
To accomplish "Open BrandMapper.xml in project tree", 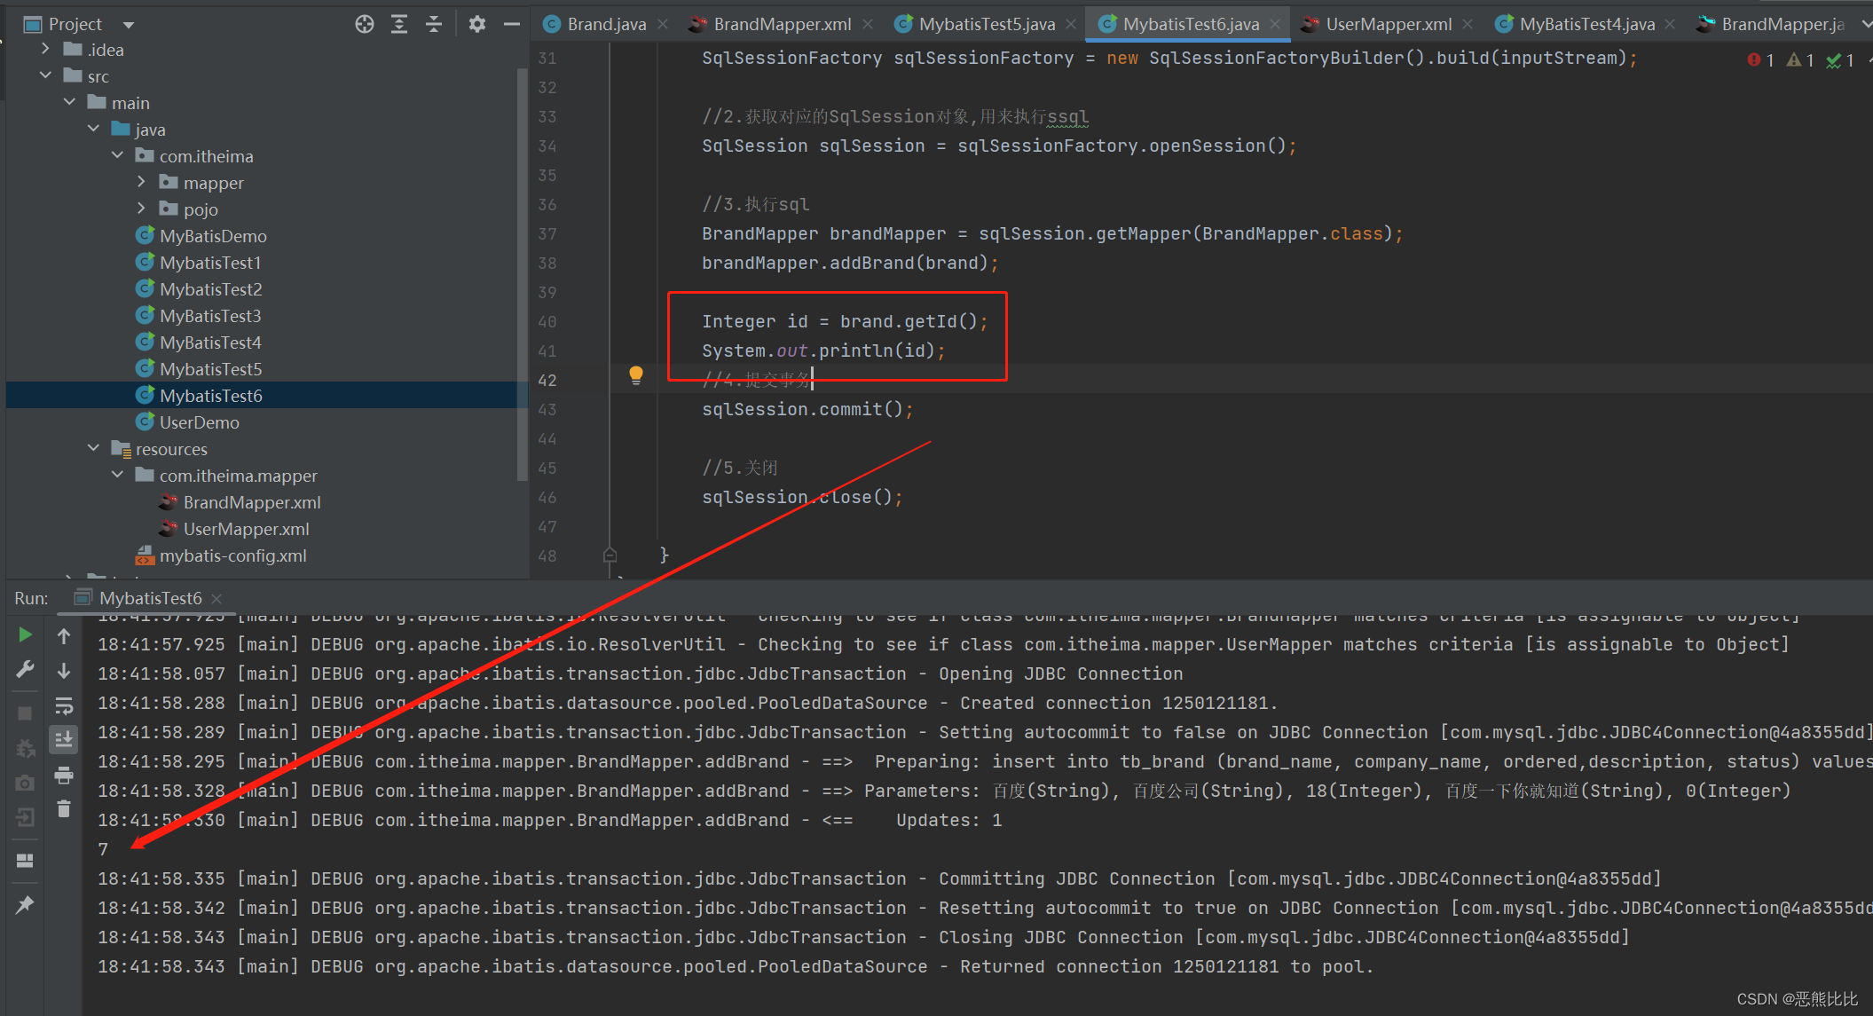I will (252, 502).
